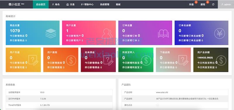Click the edit note icon in 下级返佣 card

point(183,60)
